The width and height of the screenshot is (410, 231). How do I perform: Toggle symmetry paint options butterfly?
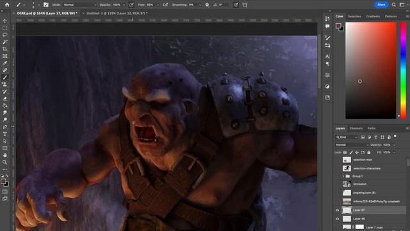pos(245,4)
